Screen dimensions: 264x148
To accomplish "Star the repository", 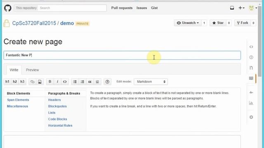I will click(218, 23).
